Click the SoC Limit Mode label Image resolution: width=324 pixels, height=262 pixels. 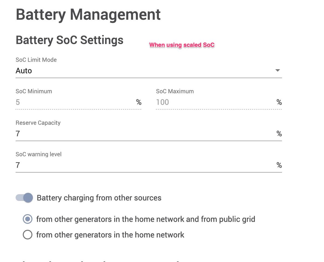click(36, 60)
